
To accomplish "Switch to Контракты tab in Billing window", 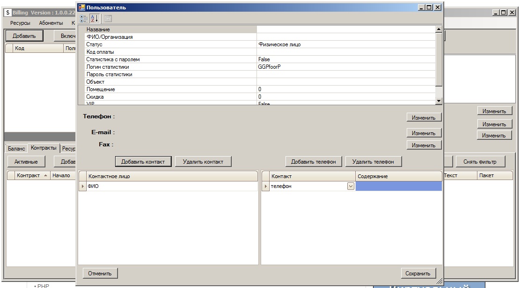I will 44,148.
